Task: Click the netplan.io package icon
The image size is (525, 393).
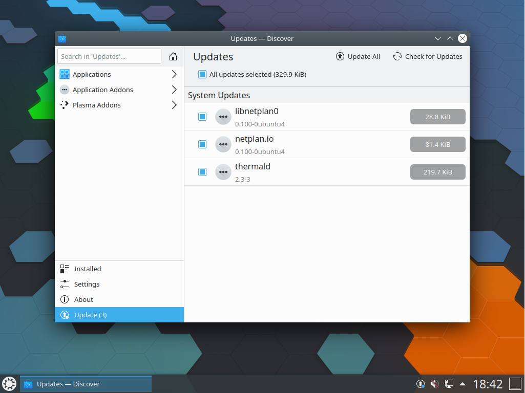Action: [223, 144]
